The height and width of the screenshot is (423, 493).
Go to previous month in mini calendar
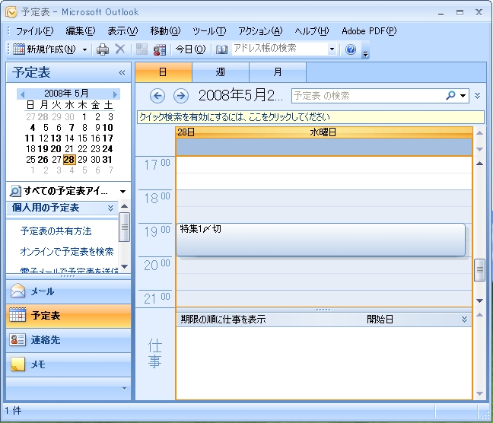[x=22, y=94]
